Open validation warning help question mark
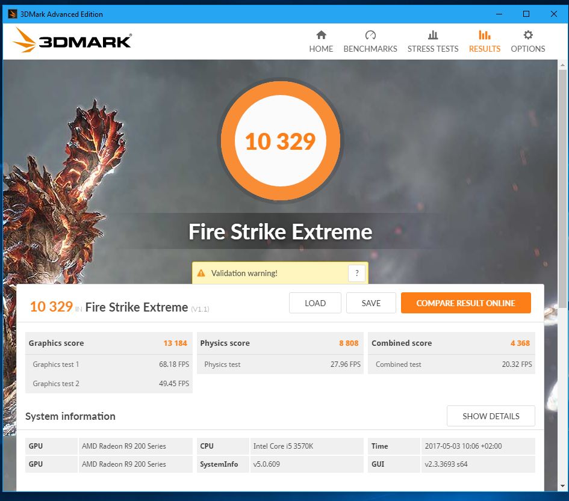Screen dimensions: 569x501 (x=356, y=273)
